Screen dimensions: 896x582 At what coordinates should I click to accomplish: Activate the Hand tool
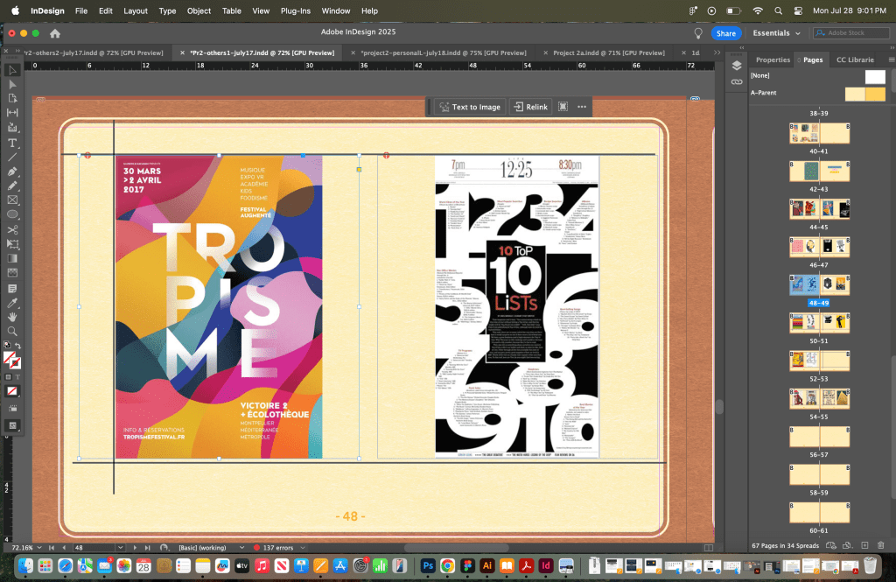point(12,317)
